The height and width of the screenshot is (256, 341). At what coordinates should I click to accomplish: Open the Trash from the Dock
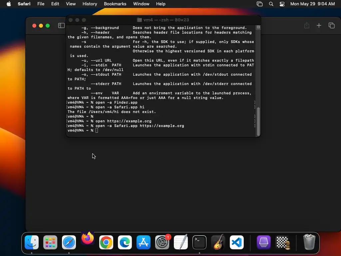point(309,242)
